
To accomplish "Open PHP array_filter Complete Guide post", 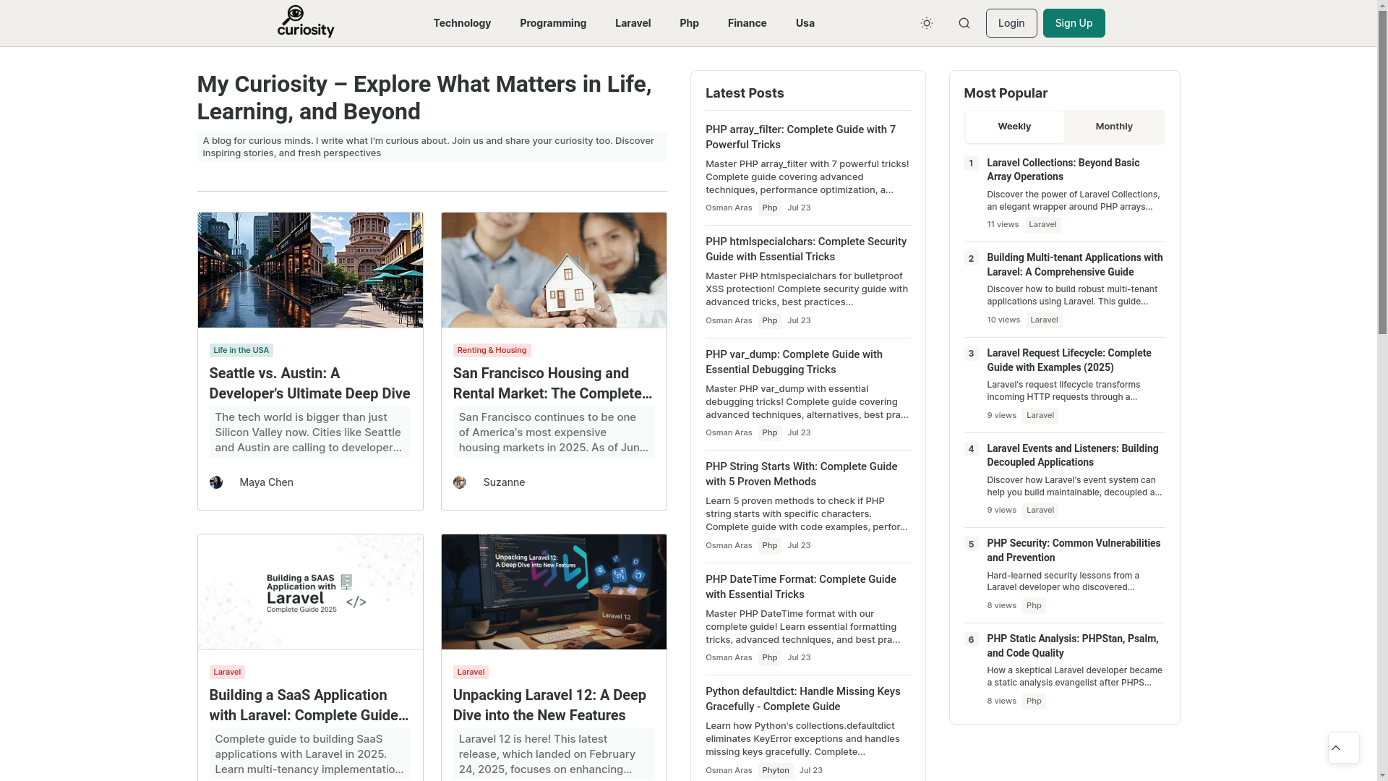I will click(x=800, y=137).
